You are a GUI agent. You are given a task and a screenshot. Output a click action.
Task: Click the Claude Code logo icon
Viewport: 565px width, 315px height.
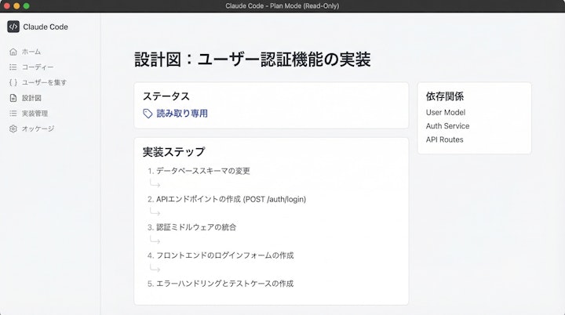(x=13, y=27)
